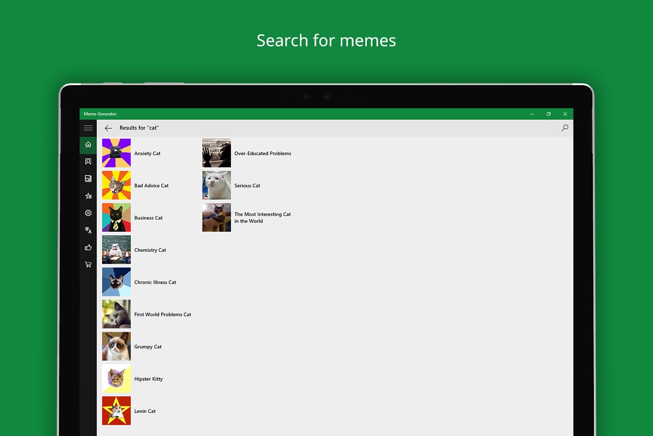653x436 pixels.
Task: Select the Home icon in sidebar
Action: click(88, 144)
